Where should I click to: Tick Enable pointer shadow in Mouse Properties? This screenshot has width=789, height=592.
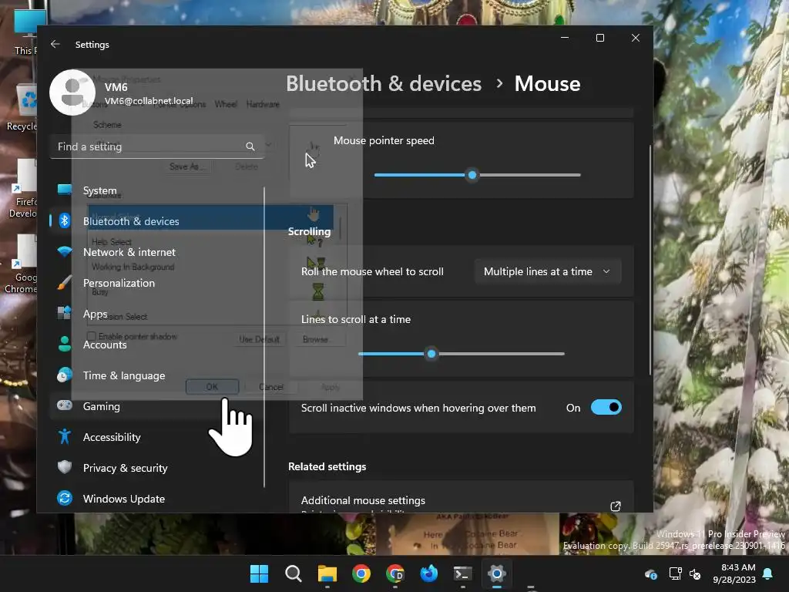click(92, 336)
